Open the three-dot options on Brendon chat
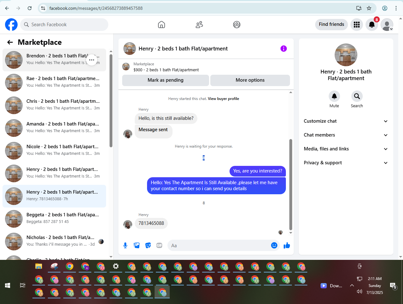Viewport: 403px width, 304px height. (92, 60)
